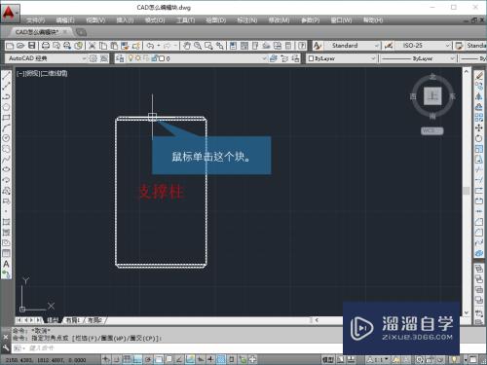The height and width of the screenshot is (365, 487).
Task: Toggle Grid display in status bar
Action: point(127,359)
